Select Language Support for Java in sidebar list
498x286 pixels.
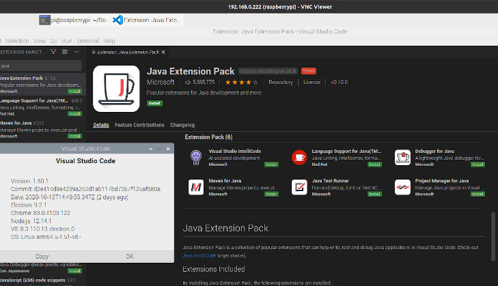coord(43,107)
